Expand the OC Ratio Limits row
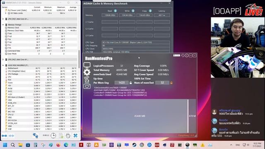The height and width of the screenshot is (149, 265). click(6, 13)
